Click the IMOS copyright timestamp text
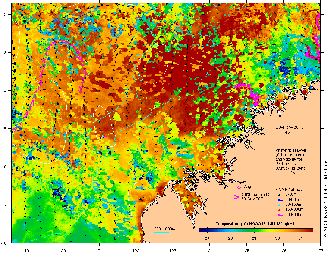The width and height of the screenshot is (328, 254). (325, 198)
